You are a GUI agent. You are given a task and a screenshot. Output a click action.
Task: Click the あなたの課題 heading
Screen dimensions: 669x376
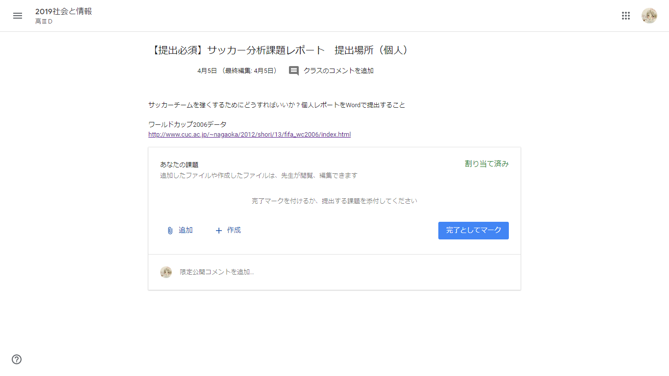[x=179, y=165]
